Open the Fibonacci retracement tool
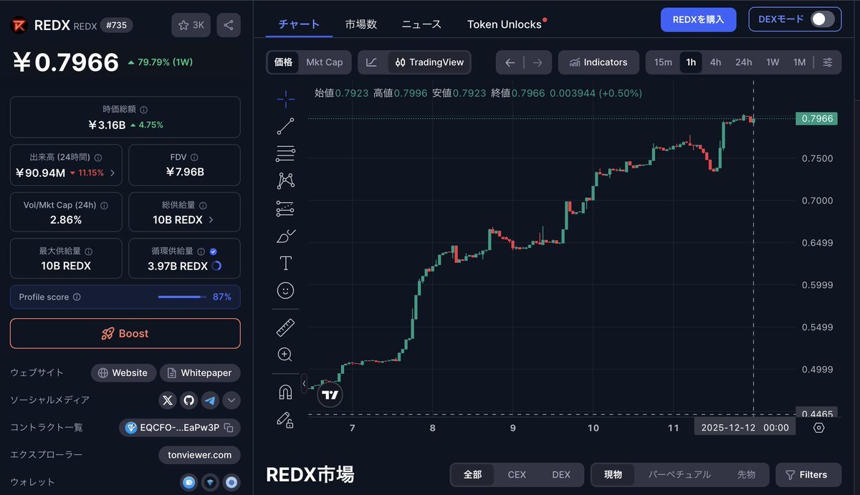Image resolution: width=860 pixels, height=495 pixels. click(285, 153)
